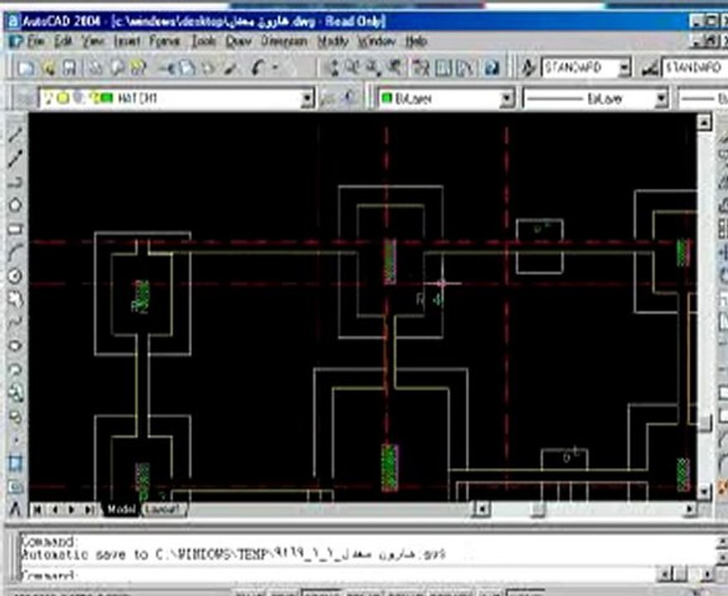Open the Modify menu
The height and width of the screenshot is (596, 728).
point(333,41)
